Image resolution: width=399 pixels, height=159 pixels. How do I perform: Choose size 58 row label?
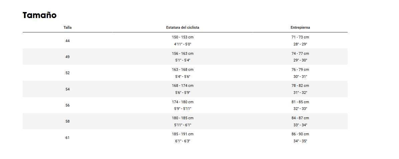(x=67, y=121)
